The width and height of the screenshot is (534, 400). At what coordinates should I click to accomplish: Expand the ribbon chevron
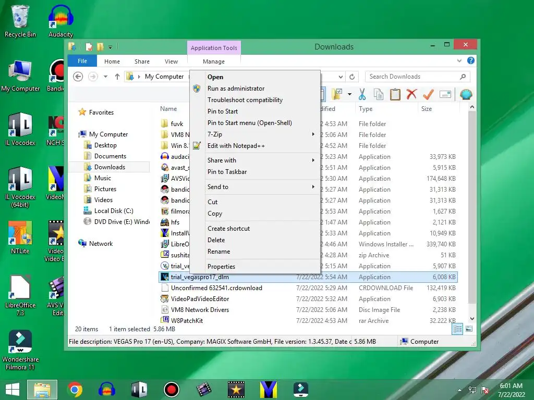459,60
